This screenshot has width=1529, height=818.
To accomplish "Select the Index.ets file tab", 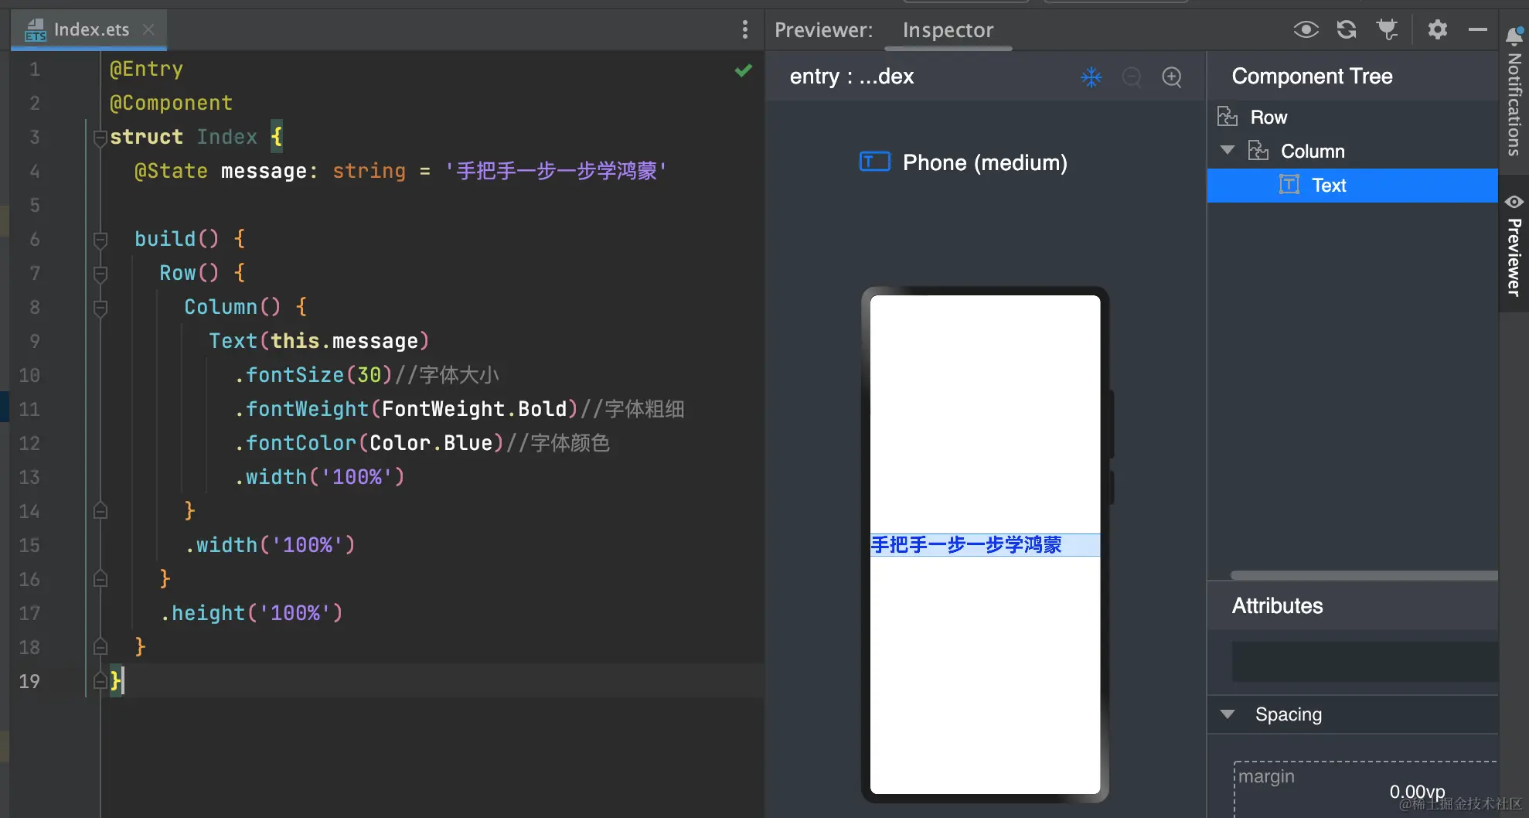I will click(89, 29).
